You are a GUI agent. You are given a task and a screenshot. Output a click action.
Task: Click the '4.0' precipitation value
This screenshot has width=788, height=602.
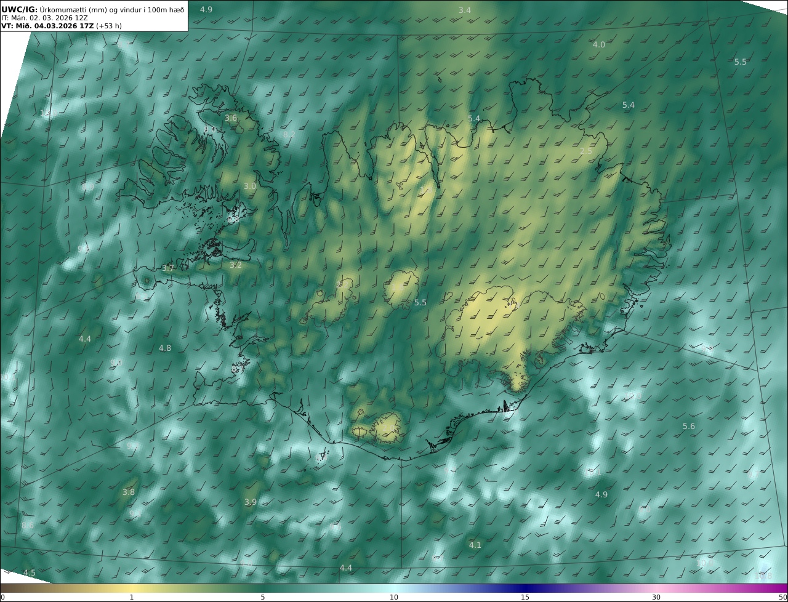[599, 45]
